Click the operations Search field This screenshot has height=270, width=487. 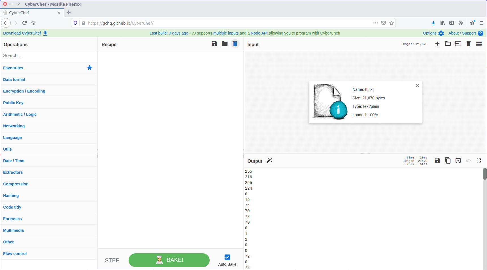pyautogui.click(x=48, y=56)
